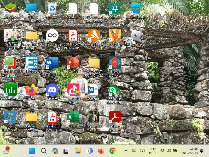Select the Firefox desktop shortcut
This screenshot has height=157, width=209.
(31, 90)
